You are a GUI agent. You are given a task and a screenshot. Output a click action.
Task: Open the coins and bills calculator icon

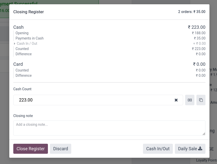tap(190, 100)
